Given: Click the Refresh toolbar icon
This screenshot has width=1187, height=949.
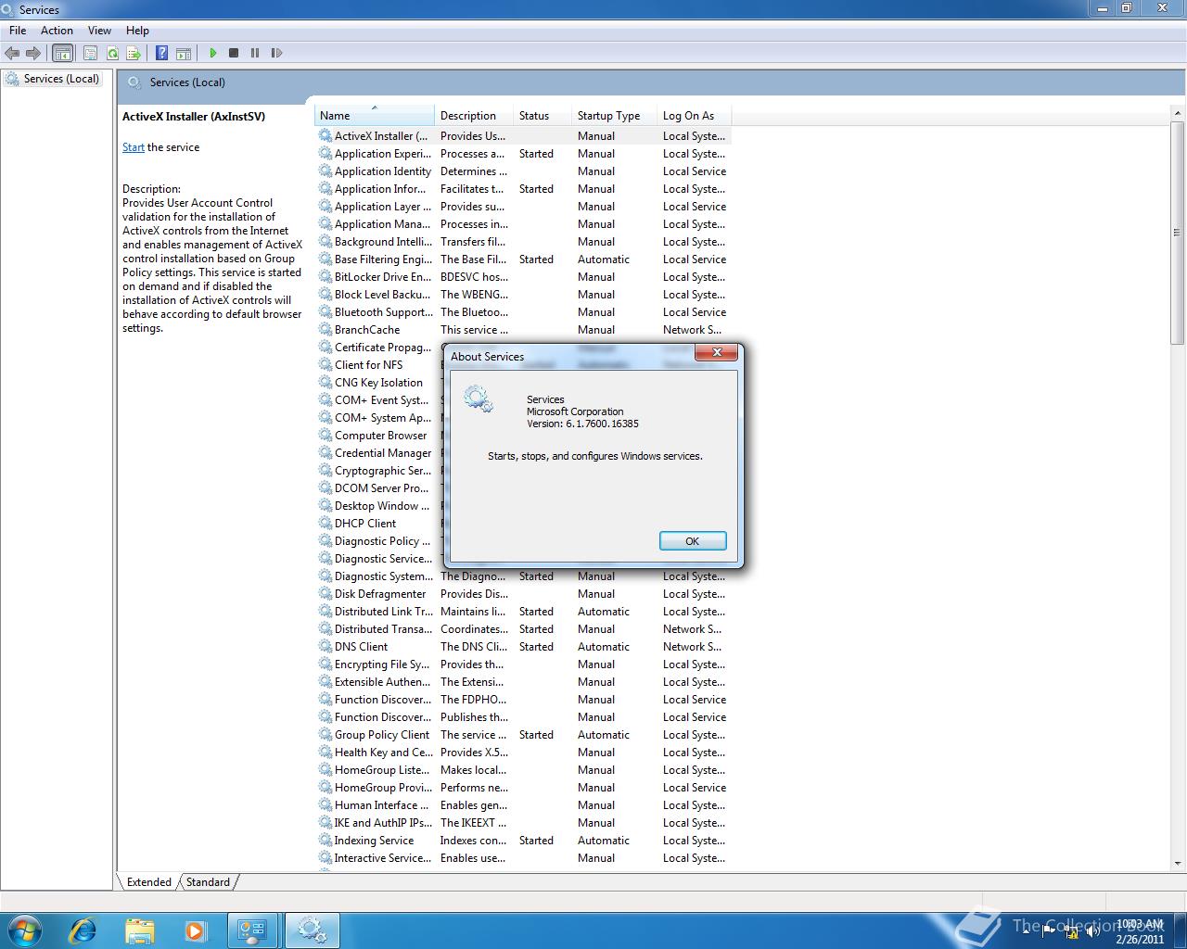Looking at the screenshot, I should (112, 53).
